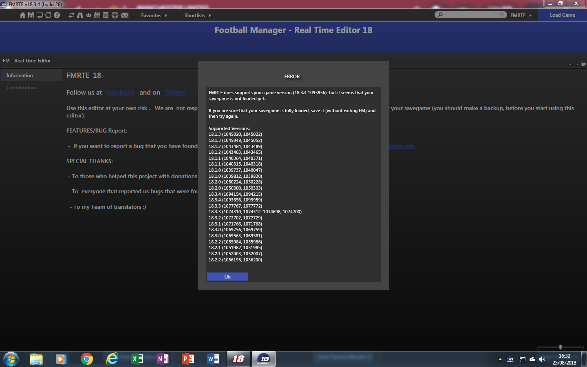Open the help question mark icon
587x367 pixels.
(57, 15)
